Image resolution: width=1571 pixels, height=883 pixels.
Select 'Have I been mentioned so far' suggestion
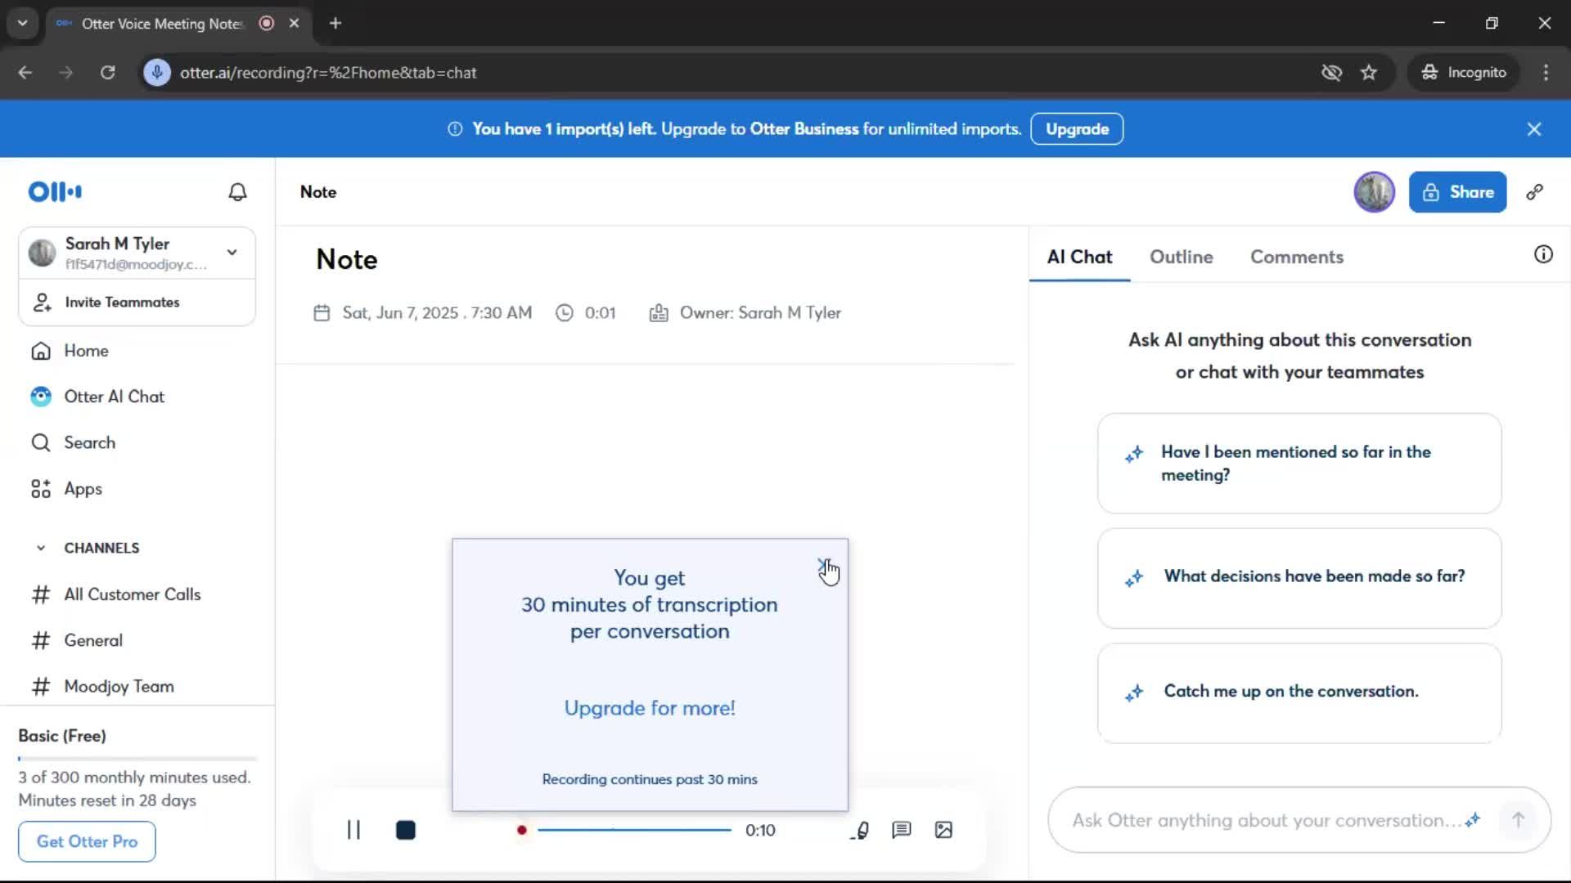coord(1299,464)
